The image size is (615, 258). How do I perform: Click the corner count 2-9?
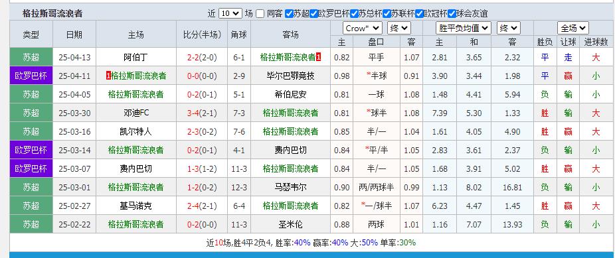coord(239,76)
